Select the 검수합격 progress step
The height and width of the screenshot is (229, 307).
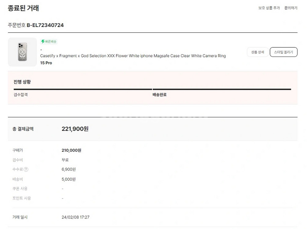21,95
